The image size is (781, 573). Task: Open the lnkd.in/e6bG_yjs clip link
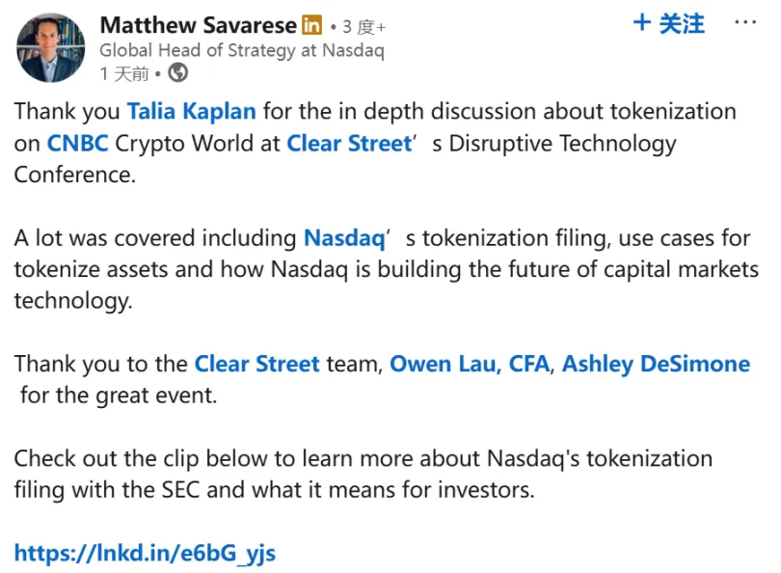pos(145,553)
